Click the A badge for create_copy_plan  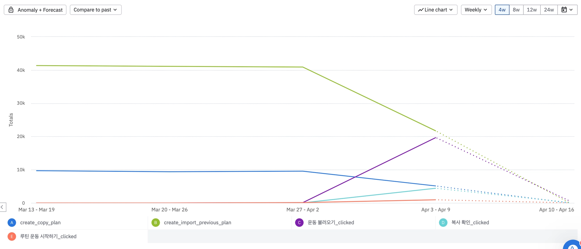12,223
